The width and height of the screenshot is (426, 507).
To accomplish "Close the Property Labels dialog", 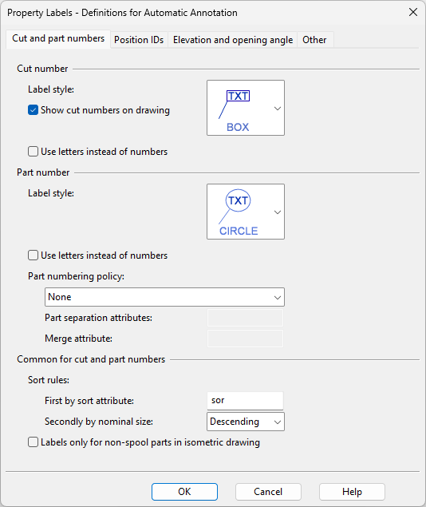I will point(413,12).
